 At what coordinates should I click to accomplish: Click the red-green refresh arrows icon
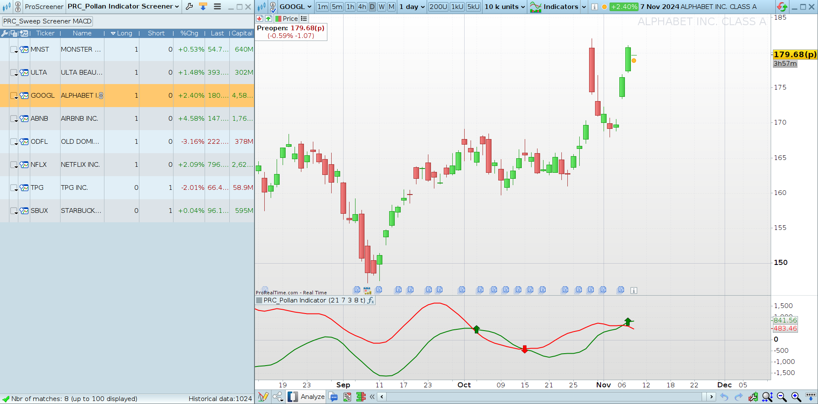[782, 6]
